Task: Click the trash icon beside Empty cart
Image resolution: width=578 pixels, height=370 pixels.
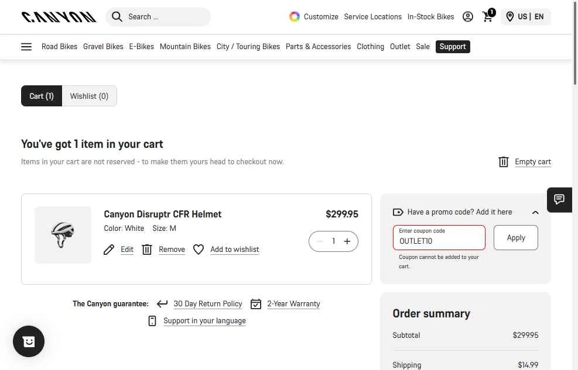Action: click(504, 162)
